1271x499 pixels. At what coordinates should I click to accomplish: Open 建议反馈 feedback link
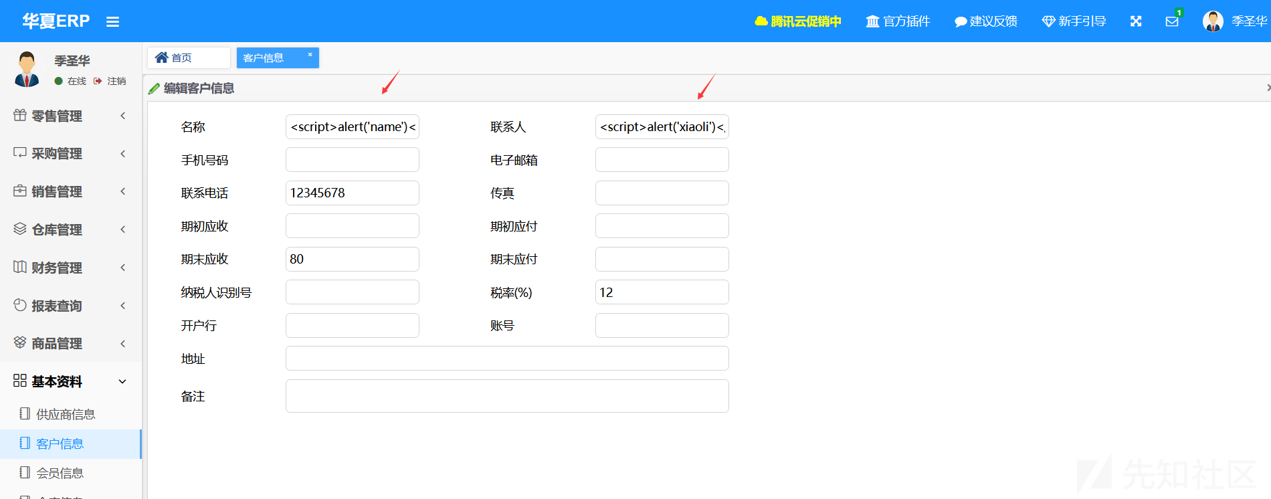985,21
